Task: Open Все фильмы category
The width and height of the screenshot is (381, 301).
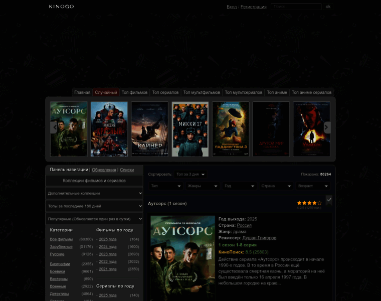Action: tap(61, 239)
